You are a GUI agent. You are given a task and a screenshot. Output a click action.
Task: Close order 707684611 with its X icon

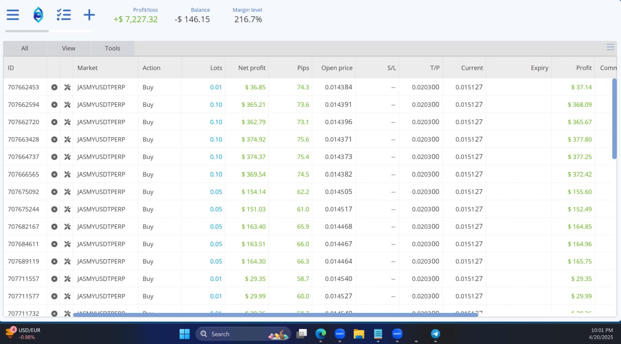54,244
